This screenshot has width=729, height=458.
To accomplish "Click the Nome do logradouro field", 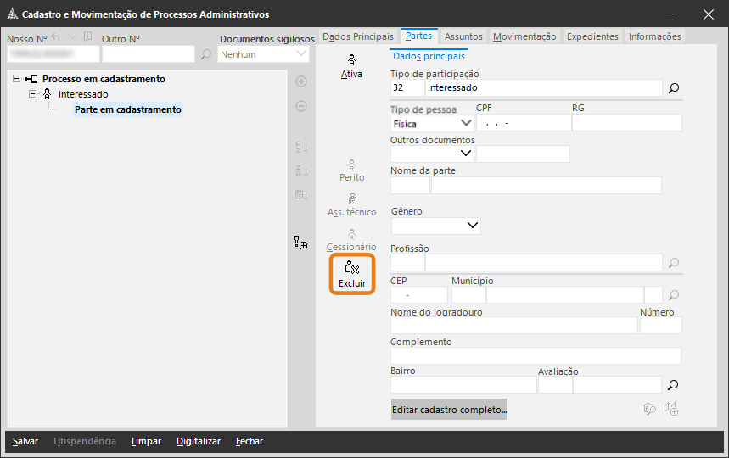I will point(513,326).
